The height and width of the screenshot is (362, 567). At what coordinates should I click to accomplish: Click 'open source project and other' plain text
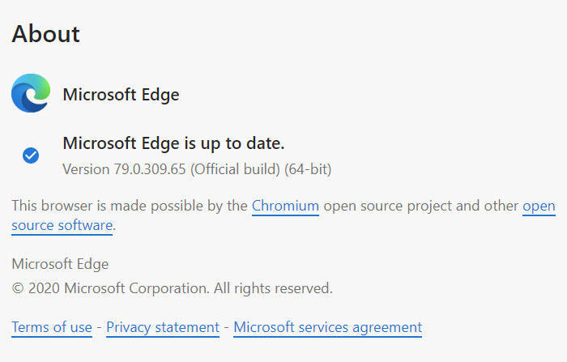pyautogui.click(x=421, y=206)
